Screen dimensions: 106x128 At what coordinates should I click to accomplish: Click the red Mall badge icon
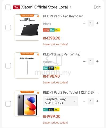point(16,7)
